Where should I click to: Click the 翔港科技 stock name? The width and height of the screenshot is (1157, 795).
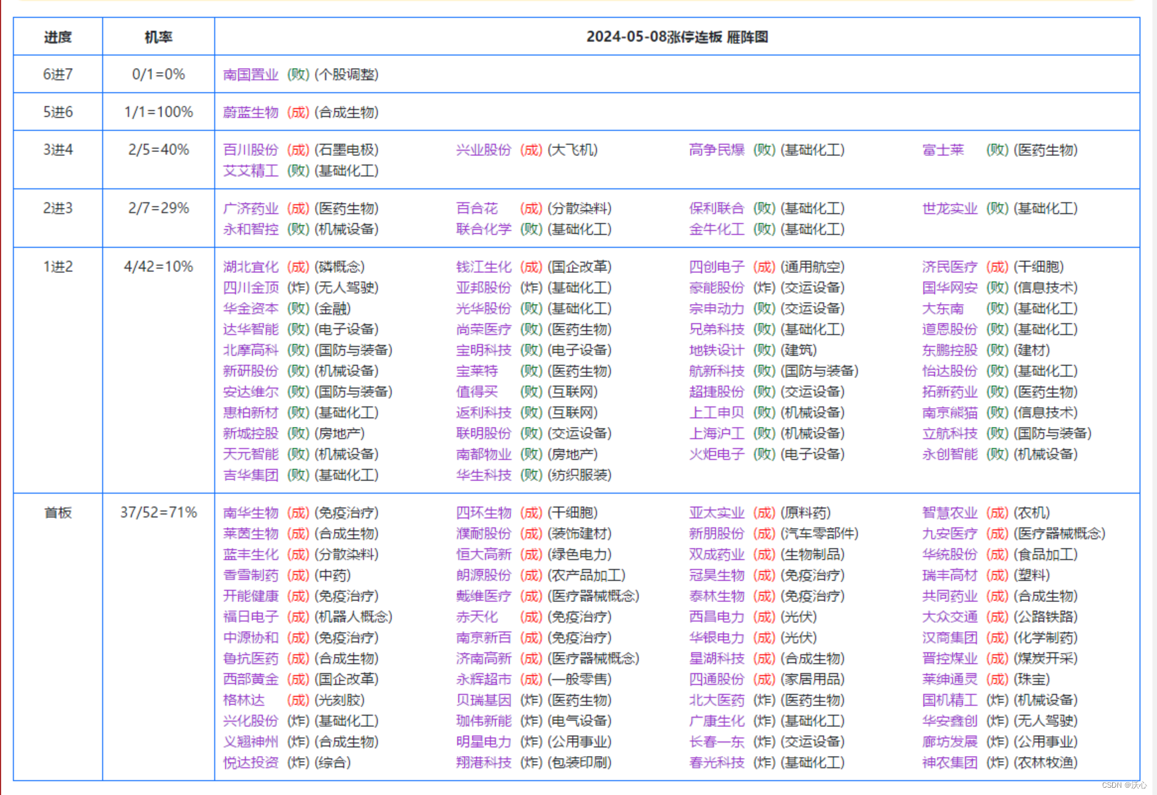point(484,763)
